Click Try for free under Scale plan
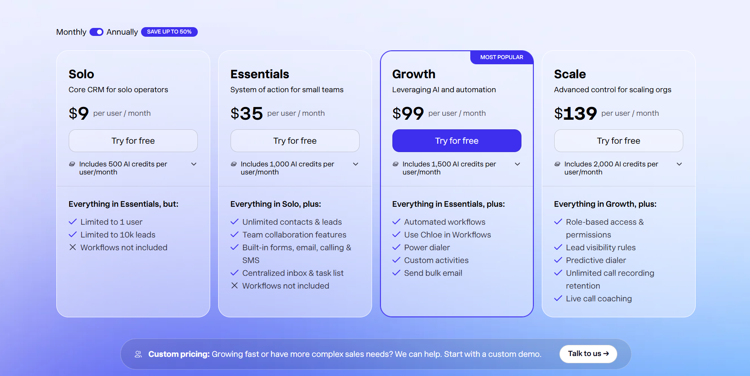 click(619, 141)
